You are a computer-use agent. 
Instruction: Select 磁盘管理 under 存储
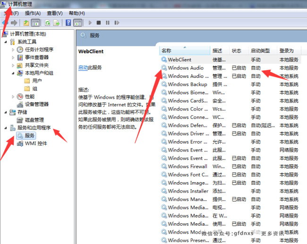tap(34, 120)
